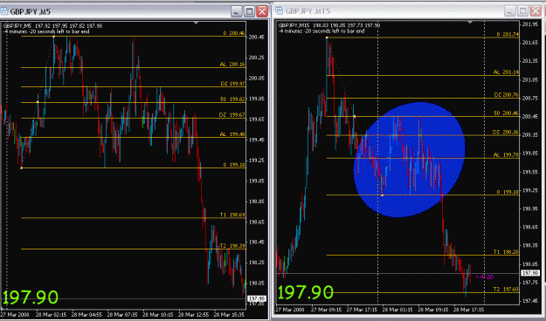Click the chart shift triangle in M5 chart

[x=196, y=23]
